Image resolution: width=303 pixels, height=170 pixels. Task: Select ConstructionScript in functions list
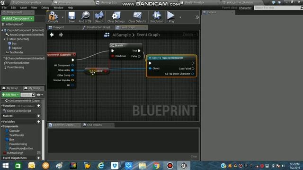19,111
